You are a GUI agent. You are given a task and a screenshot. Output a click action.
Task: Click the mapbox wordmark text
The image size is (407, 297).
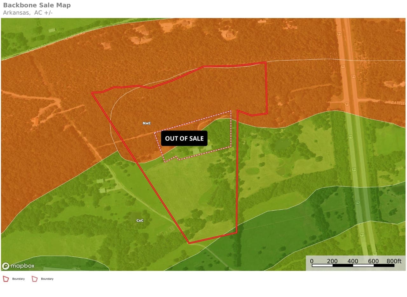coord(22,266)
